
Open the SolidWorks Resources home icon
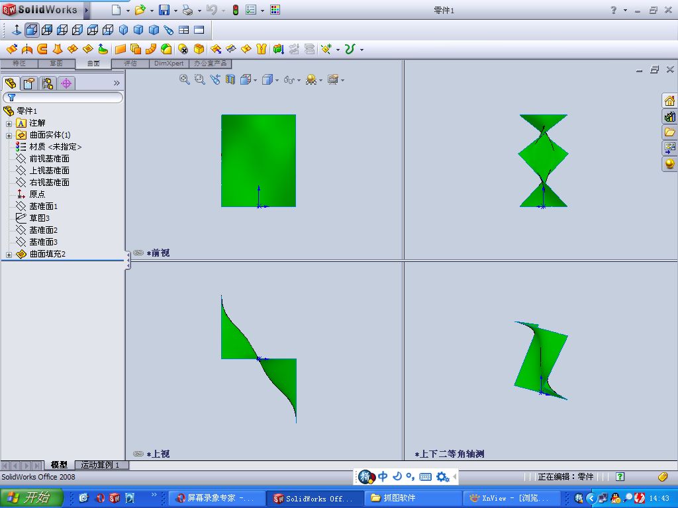(669, 101)
